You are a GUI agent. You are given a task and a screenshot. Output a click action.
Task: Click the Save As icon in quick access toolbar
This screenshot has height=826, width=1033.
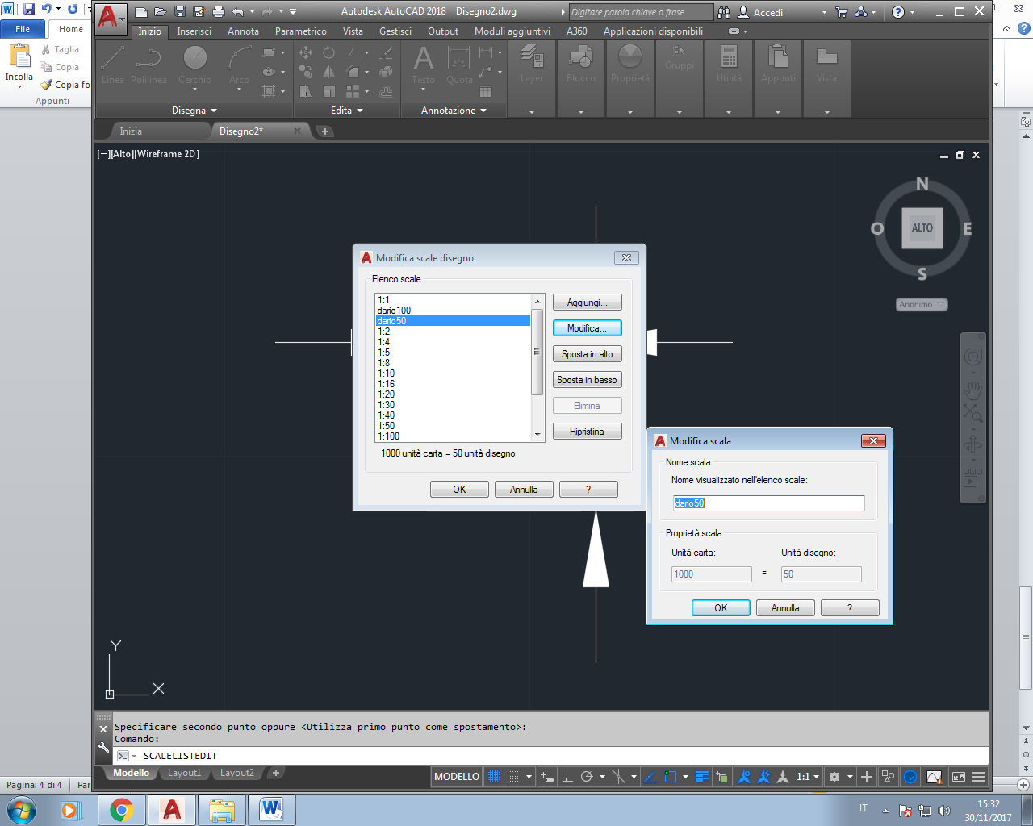click(x=199, y=12)
